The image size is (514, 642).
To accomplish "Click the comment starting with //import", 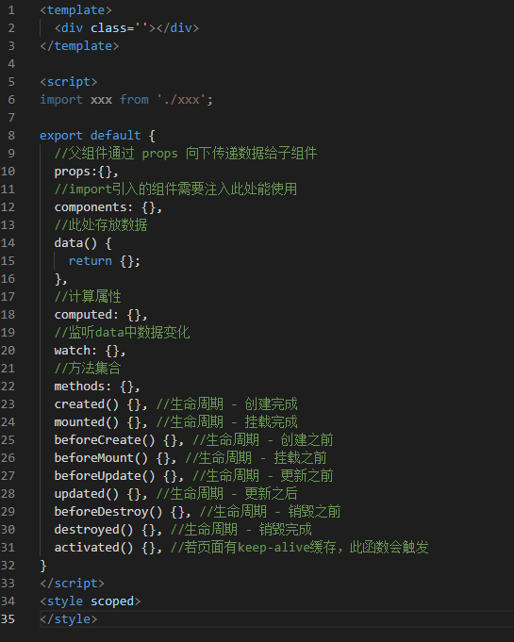I will (175, 189).
